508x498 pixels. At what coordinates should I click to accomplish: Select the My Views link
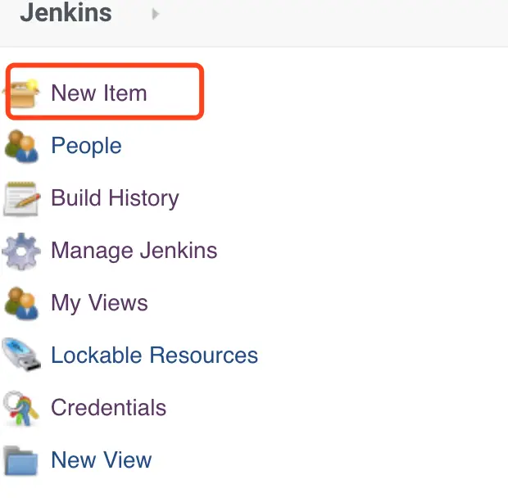99,303
